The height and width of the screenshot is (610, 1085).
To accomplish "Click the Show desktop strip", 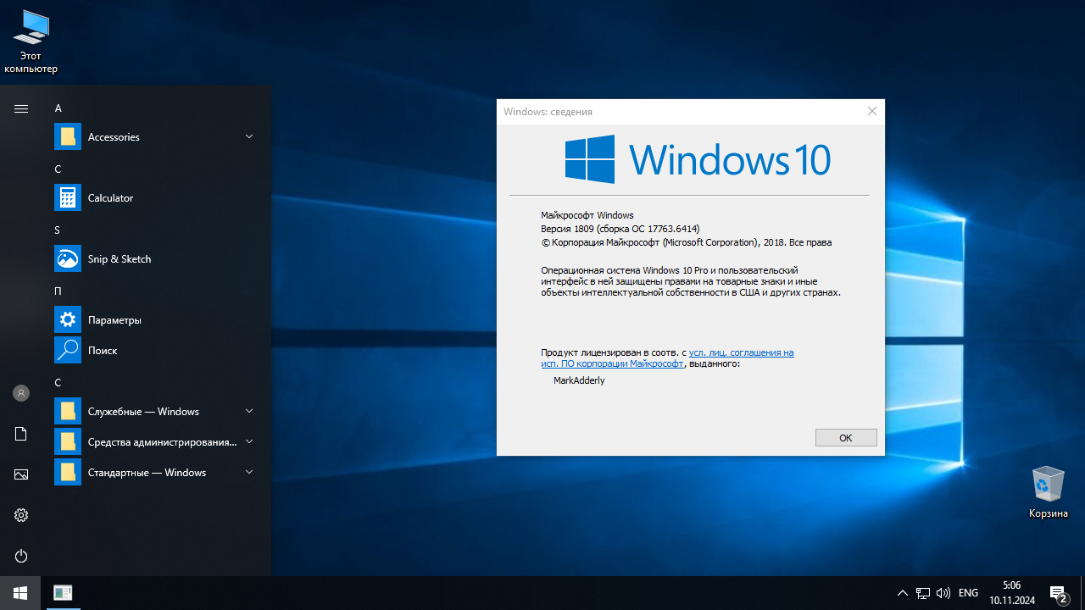I will pos(1082,593).
